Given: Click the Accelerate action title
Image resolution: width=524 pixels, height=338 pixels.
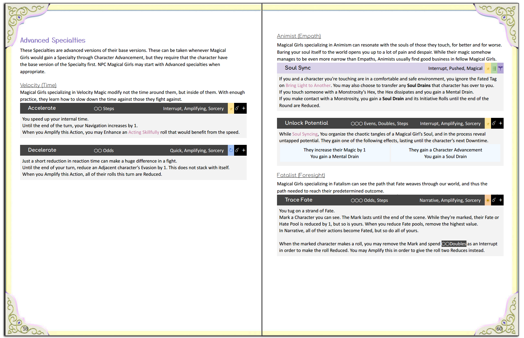Looking at the screenshot, I should tap(42, 108).
